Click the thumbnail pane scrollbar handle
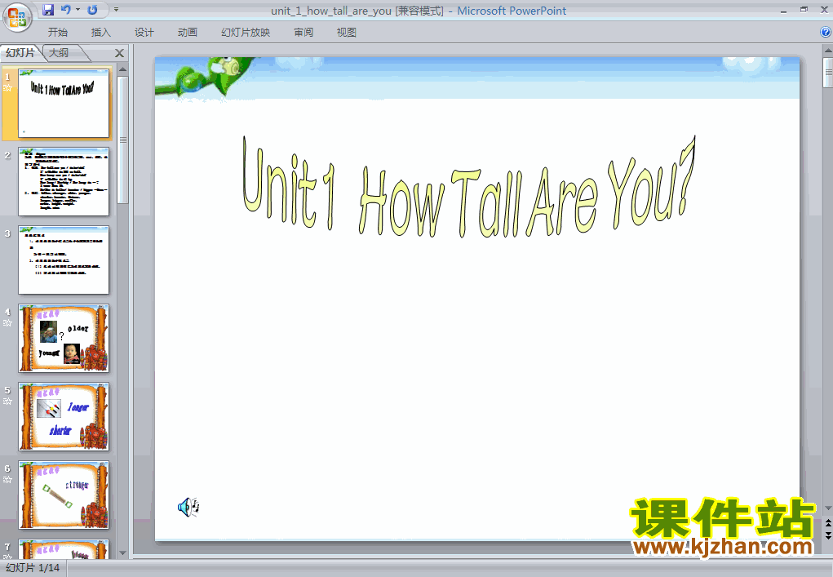 click(x=122, y=140)
